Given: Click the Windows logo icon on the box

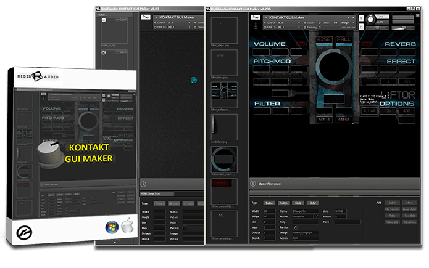Looking at the screenshot, I should coord(111,225).
